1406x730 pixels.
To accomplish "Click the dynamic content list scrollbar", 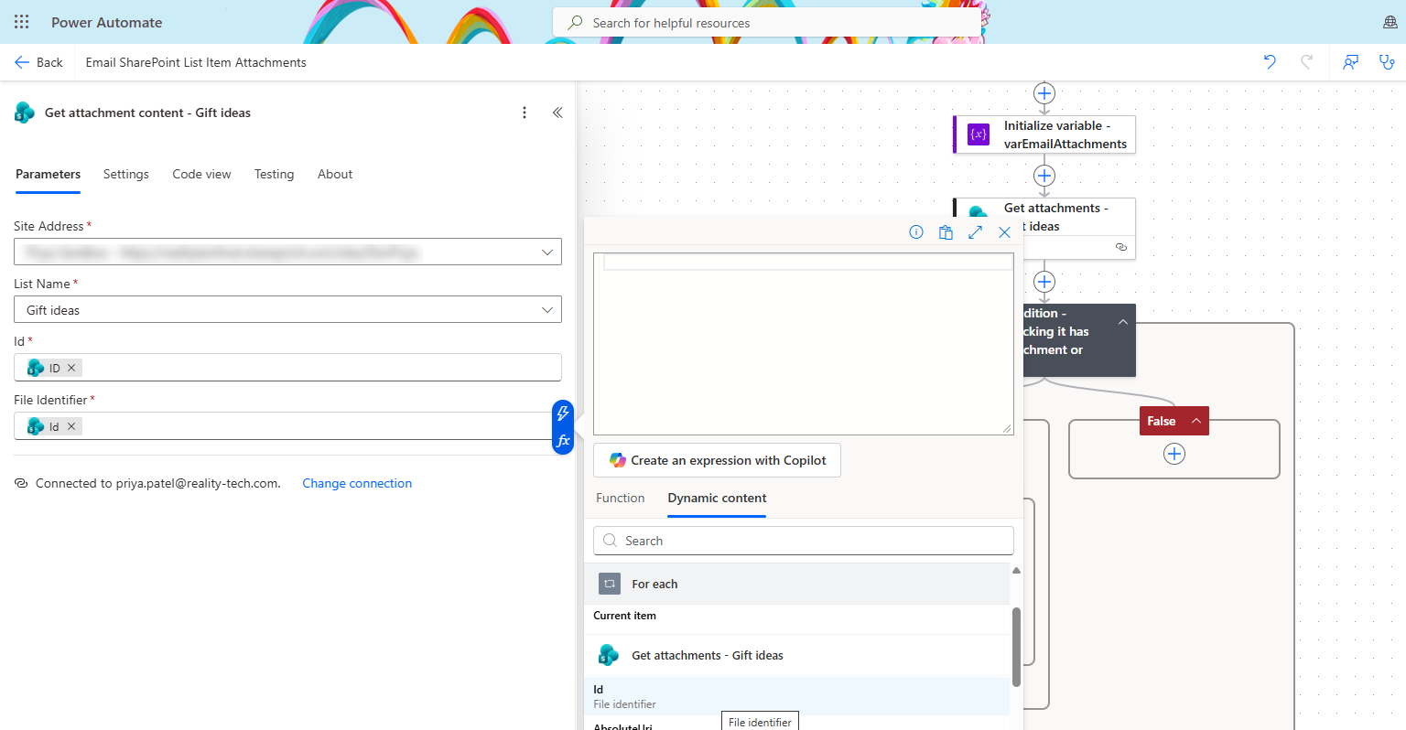I will click(x=1016, y=647).
